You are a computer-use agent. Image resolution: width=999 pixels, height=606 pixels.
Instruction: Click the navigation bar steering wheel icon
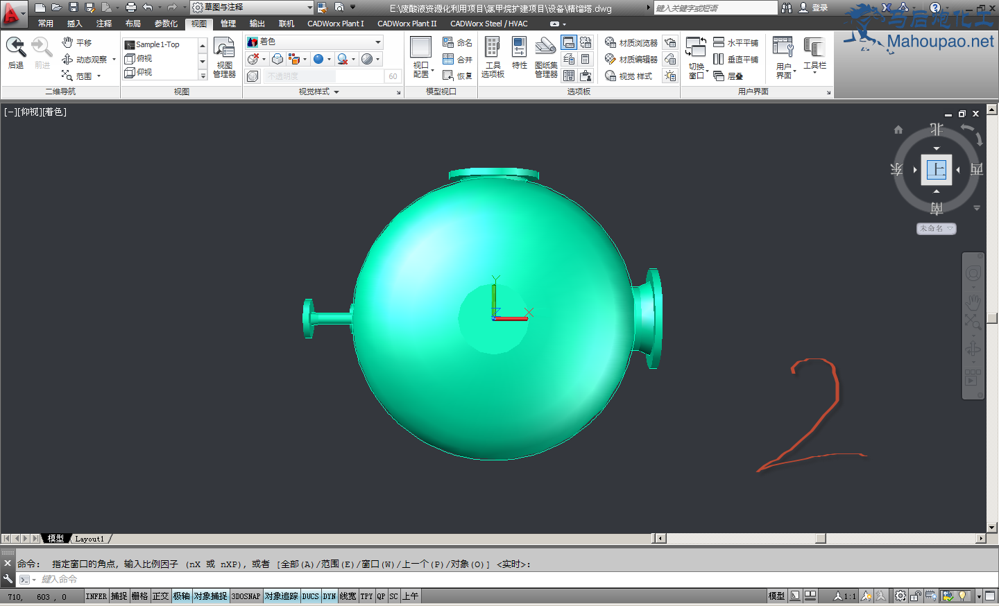[973, 273]
